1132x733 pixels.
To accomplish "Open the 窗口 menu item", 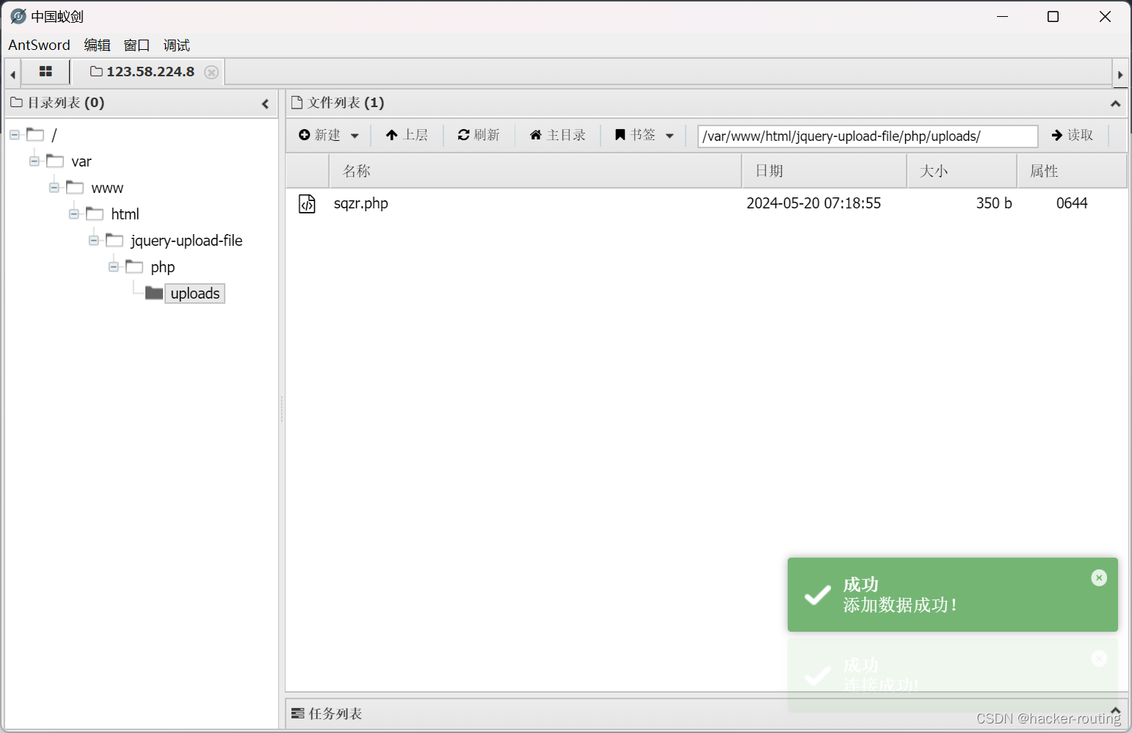I will 137,45.
